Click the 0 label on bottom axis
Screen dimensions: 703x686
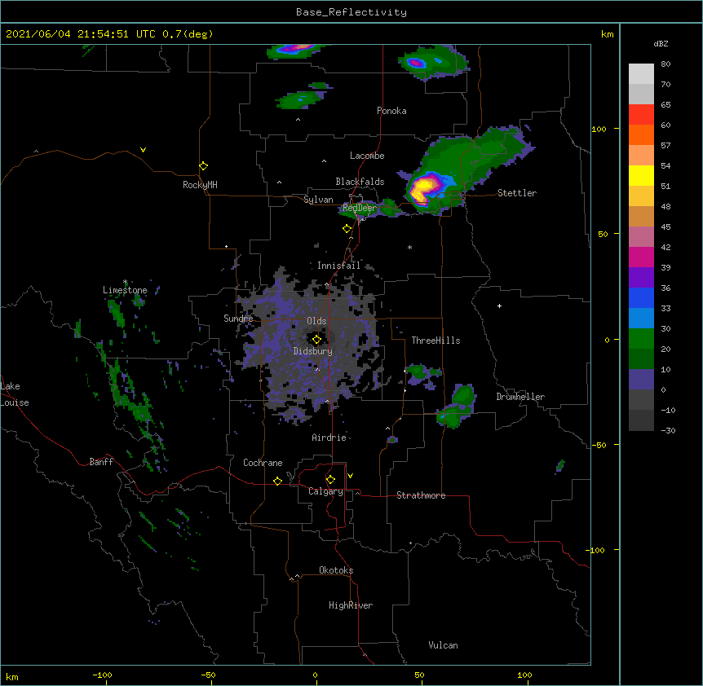pos(315,675)
